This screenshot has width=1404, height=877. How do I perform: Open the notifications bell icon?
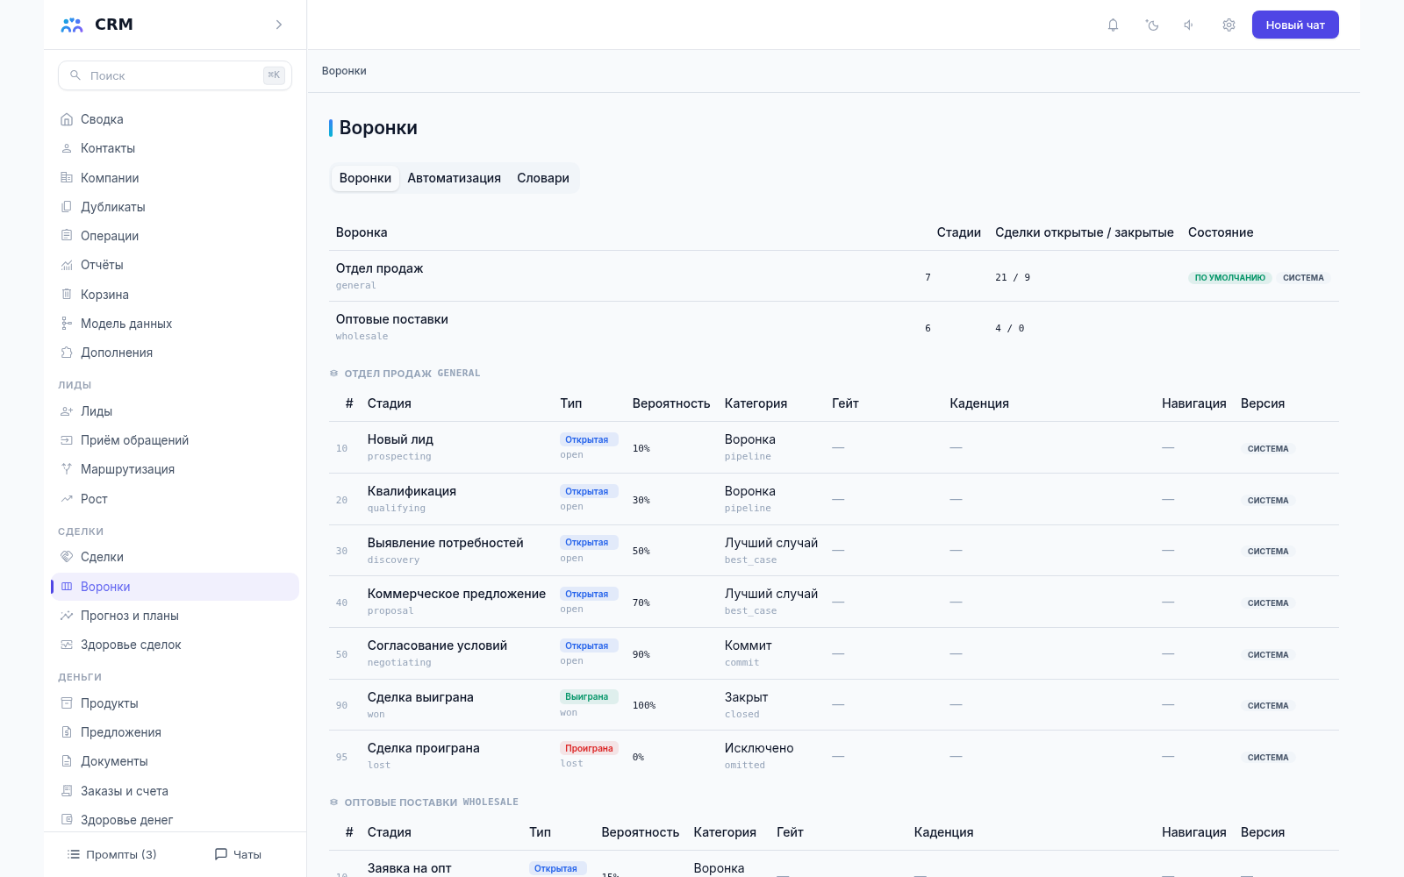pyautogui.click(x=1113, y=25)
